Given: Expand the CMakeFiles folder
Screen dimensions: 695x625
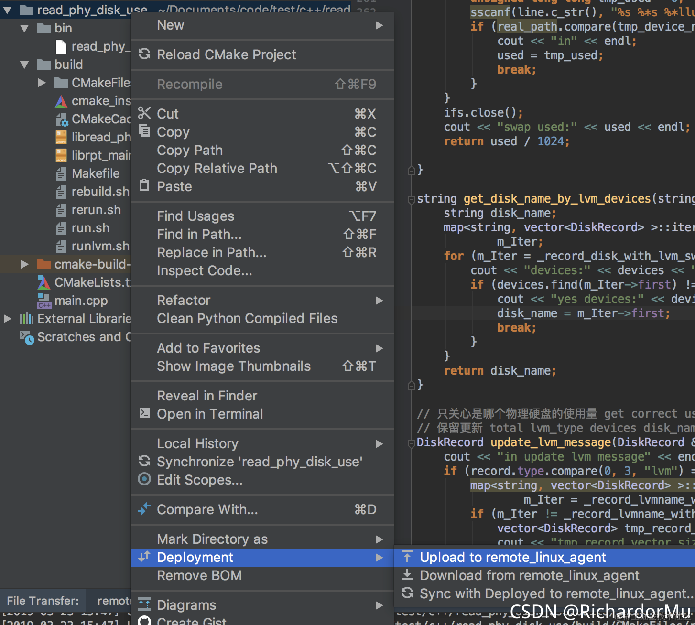Looking at the screenshot, I should (42, 83).
